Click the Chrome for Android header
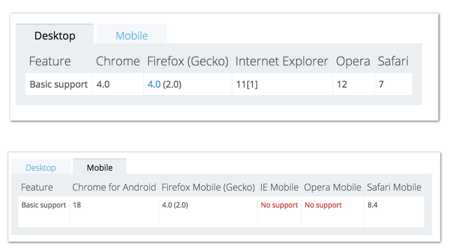The image size is (452, 252). click(x=114, y=187)
